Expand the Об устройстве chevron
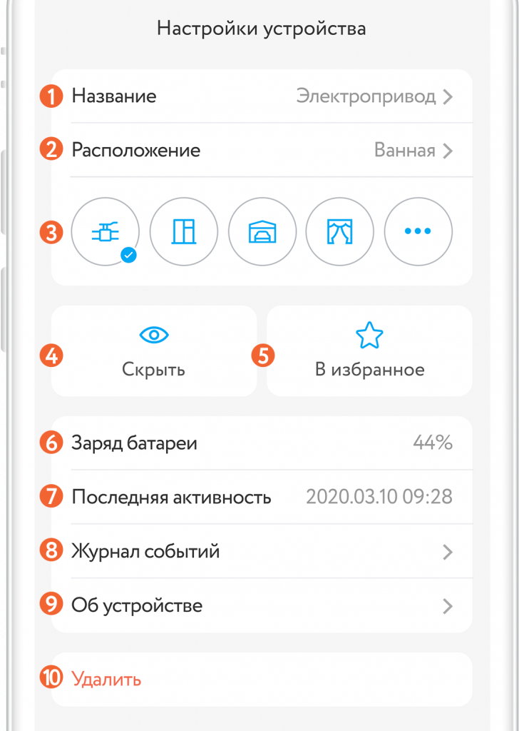This screenshot has width=519, height=731. (x=448, y=606)
